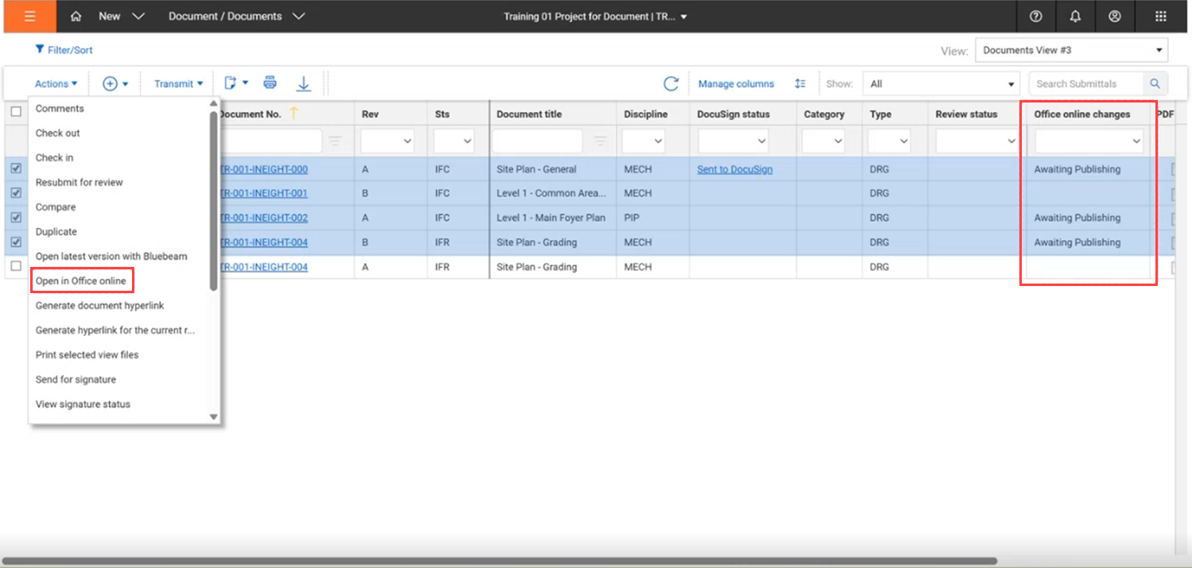Expand the Documents View #3 dropdown
This screenshot has height=568, width=1192.
pos(1070,50)
